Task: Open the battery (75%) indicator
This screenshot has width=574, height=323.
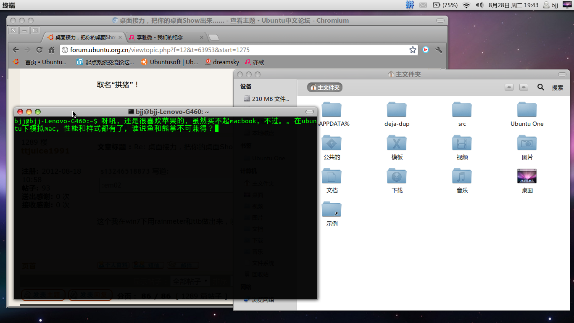Action: pyautogui.click(x=445, y=5)
